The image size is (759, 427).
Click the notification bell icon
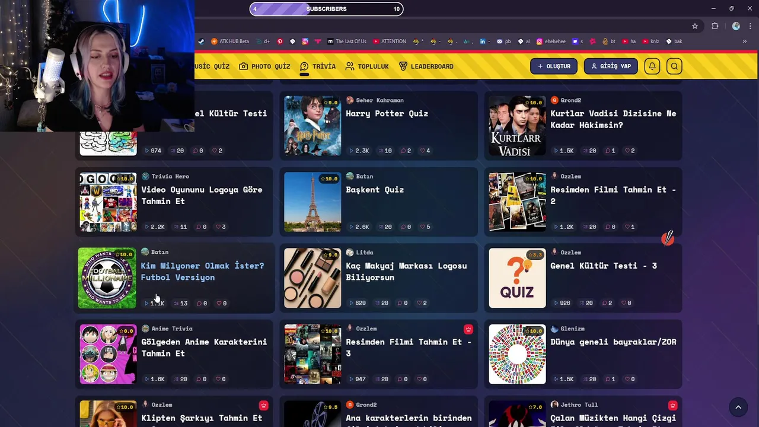click(652, 66)
